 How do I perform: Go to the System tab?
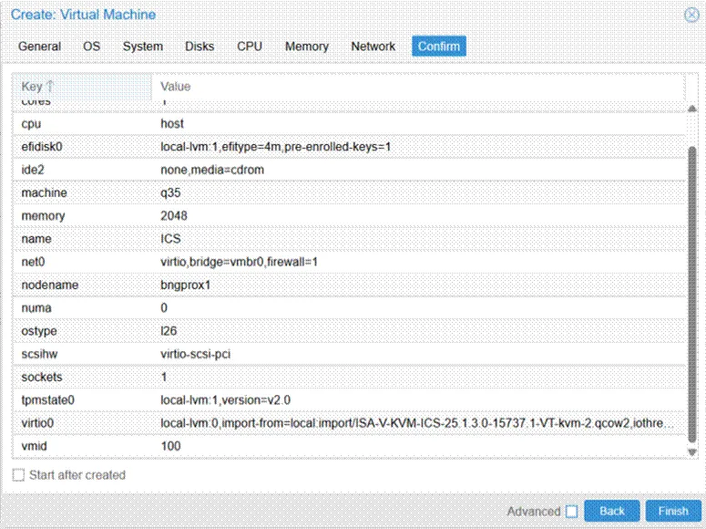coord(143,47)
